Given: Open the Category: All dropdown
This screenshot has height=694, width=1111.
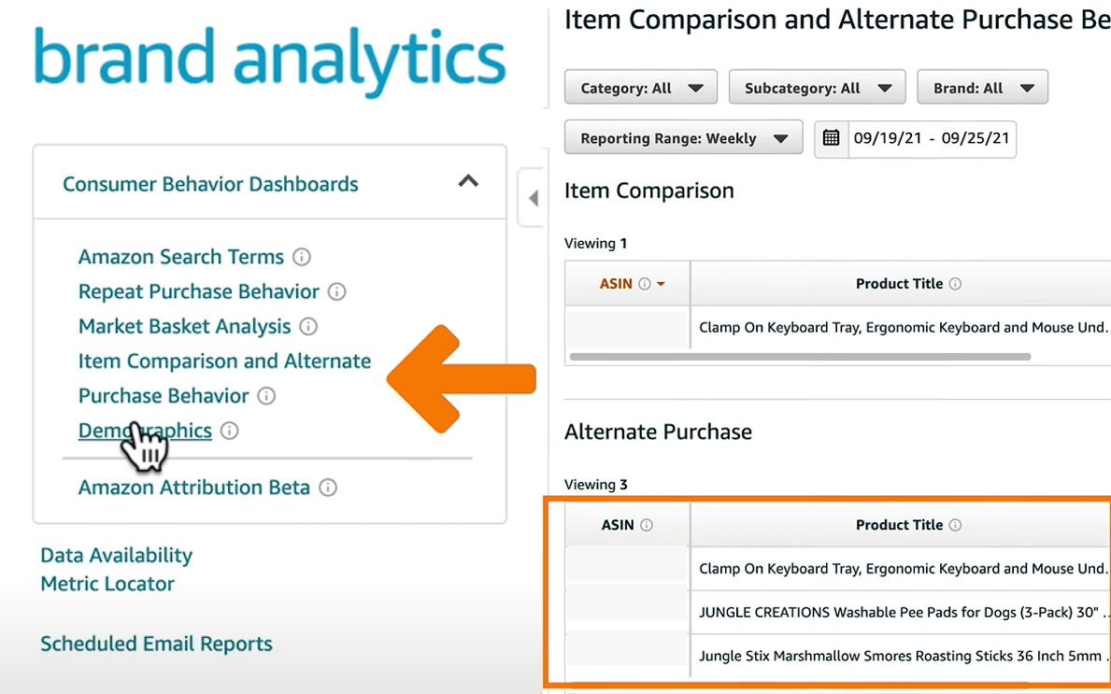Looking at the screenshot, I should pos(641,88).
